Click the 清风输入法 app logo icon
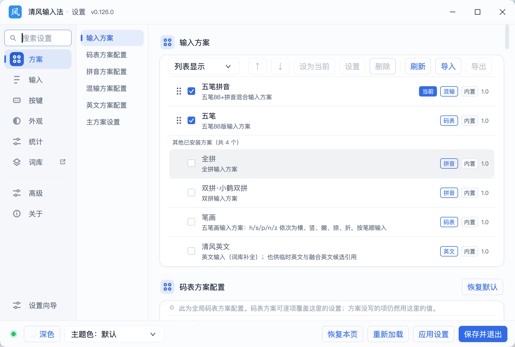Screen dimensions: 515x347 coord(15,12)
